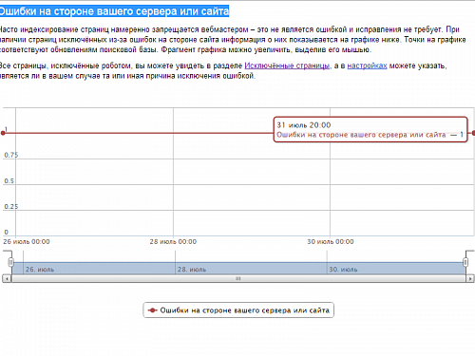Click the 26. июль label in the navigator
475x356 pixels.
pyautogui.click(x=40, y=270)
